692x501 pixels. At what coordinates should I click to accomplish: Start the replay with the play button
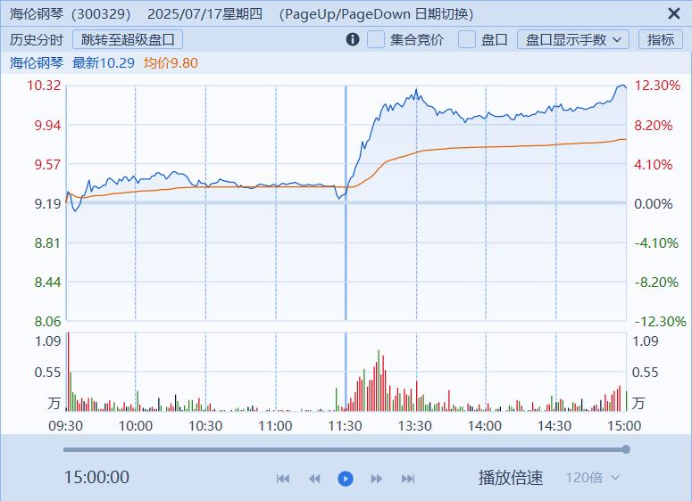point(346,479)
